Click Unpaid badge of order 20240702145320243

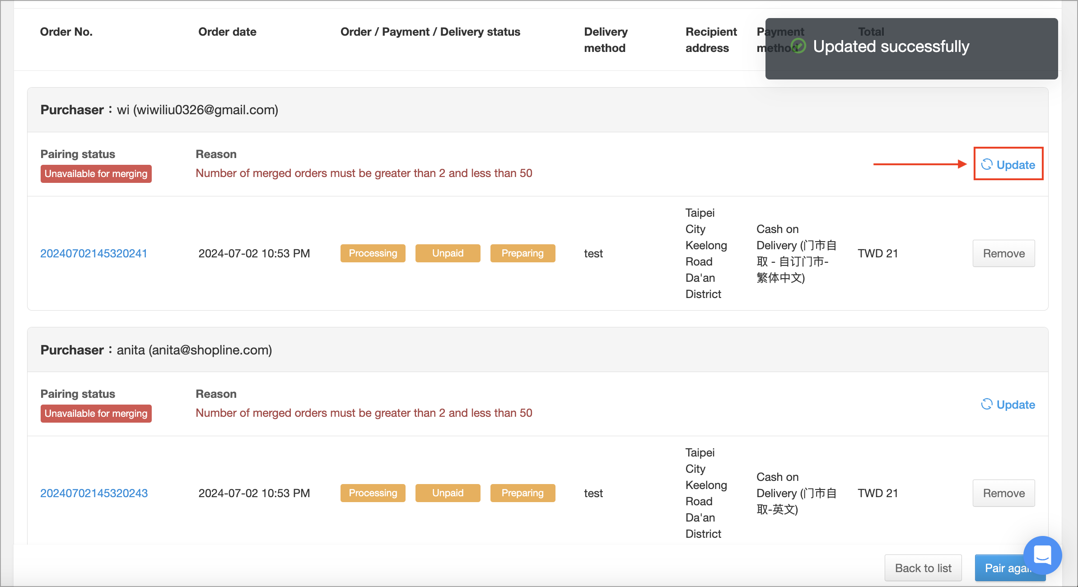(448, 493)
